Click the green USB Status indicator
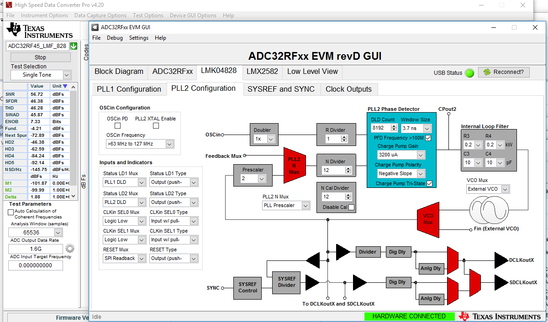The height and width of the screenshot is (322, 548). tap(469, 73)
